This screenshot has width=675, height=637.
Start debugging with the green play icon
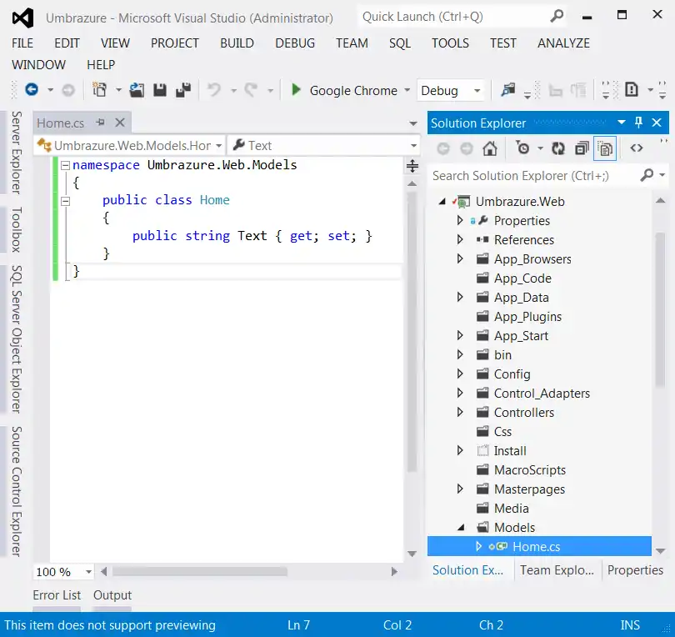coord(296,90)
